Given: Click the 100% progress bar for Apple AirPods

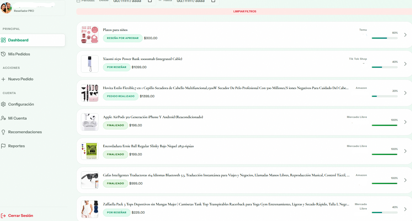Looking at the screenshot, I should (x=385, y=125).
